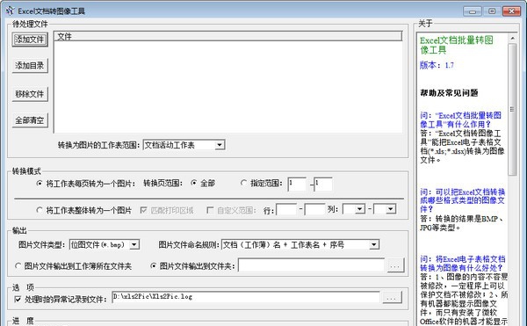527x326 pixels.
Task: Click the second 行 range field
Action: coord(314,210)
